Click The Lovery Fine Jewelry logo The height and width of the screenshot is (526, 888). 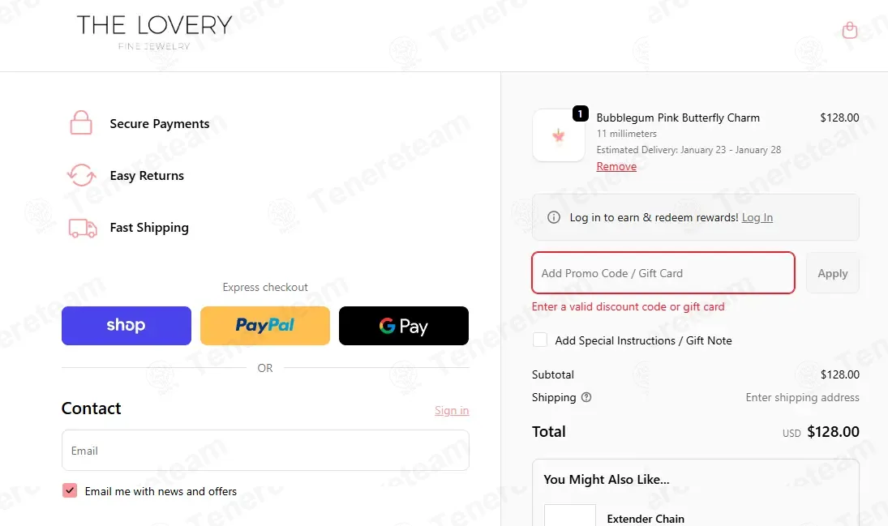(154, 32)
